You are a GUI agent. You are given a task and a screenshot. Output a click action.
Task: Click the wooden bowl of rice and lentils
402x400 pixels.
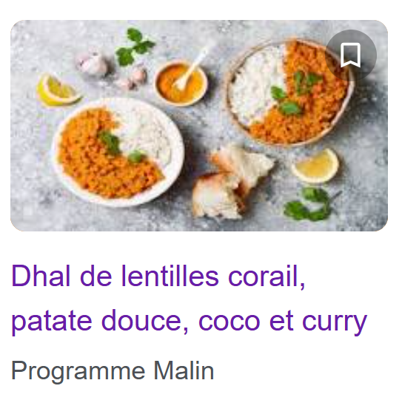tap(289, 93)
